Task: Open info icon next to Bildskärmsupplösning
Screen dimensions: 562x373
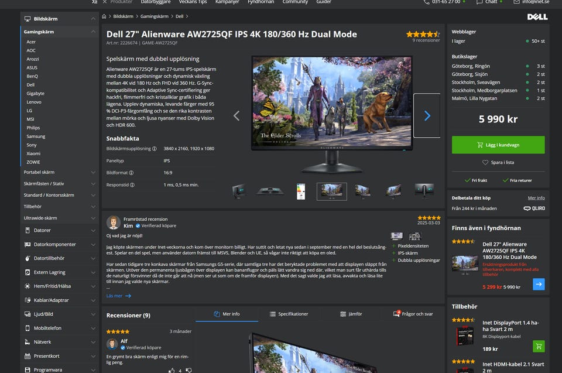Action: coord(155,149)
